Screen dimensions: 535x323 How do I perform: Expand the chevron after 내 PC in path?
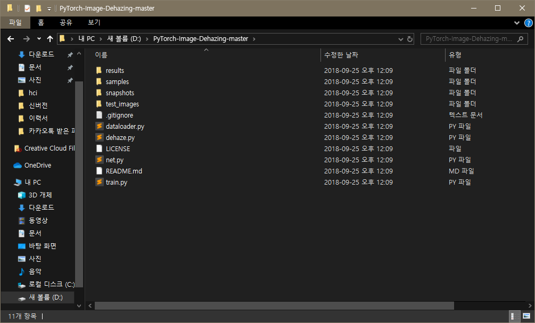[101, 39]
